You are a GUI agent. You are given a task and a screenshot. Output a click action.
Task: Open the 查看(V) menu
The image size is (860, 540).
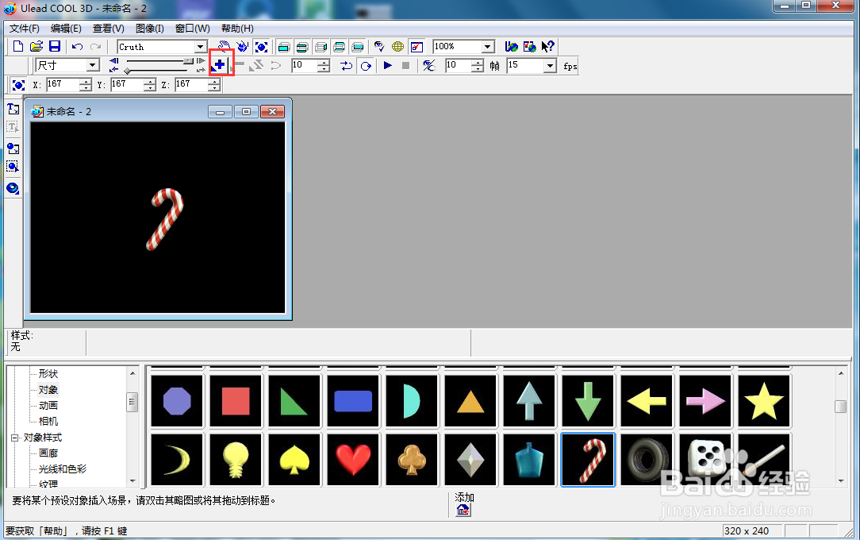(109, 29)
